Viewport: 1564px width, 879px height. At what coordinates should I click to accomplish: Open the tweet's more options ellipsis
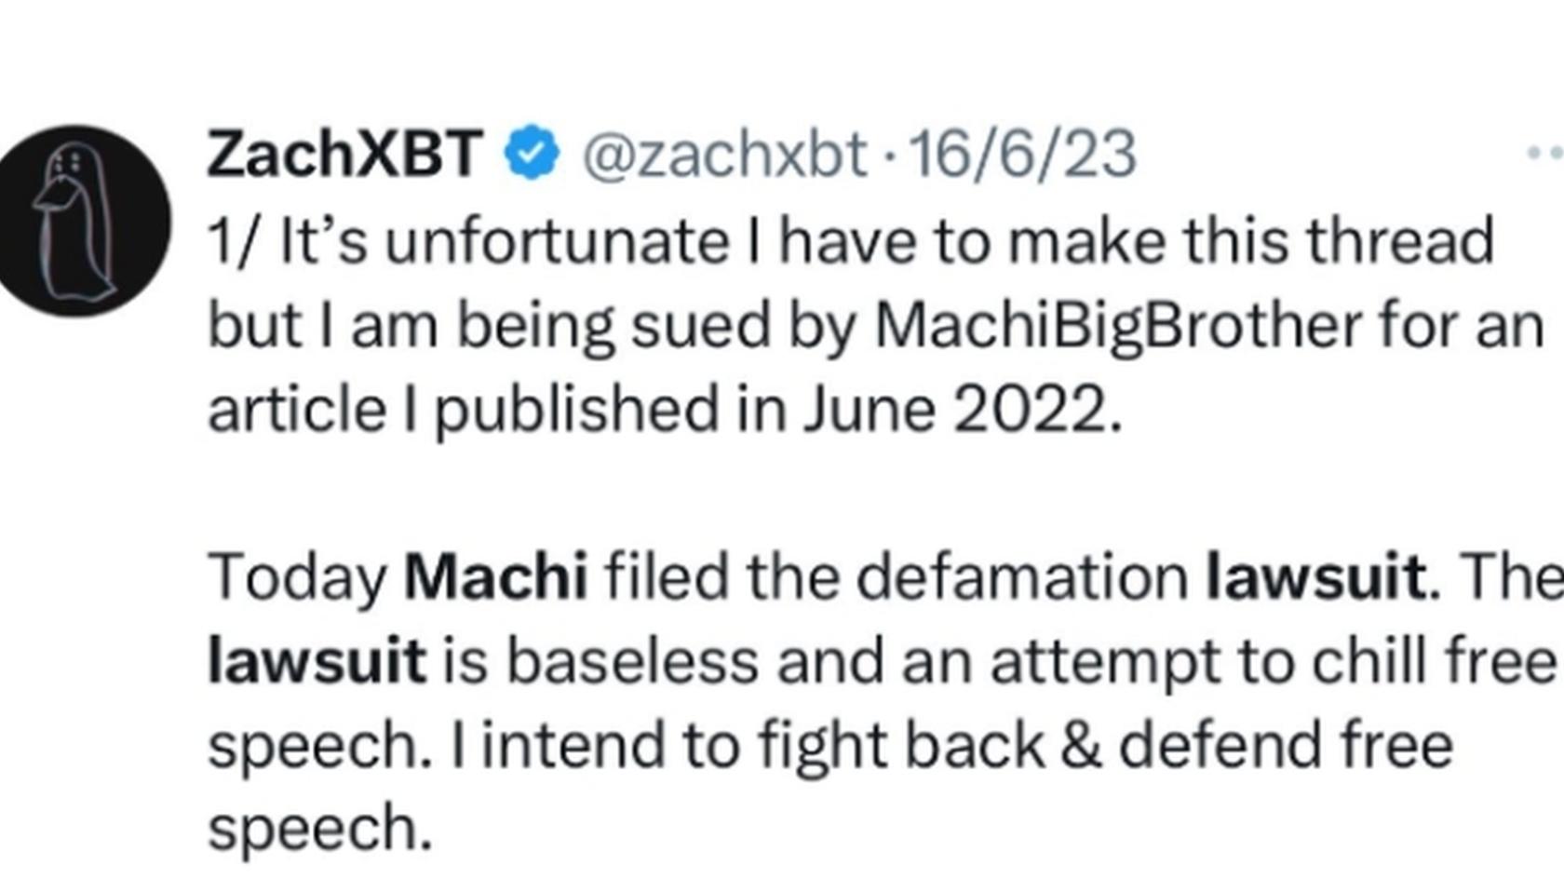(x=1545, y=154)
